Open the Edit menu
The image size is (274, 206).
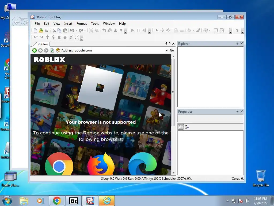click(x=47, y=24)
